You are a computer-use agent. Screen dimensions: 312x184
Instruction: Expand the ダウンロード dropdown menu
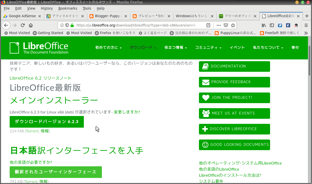[x=143, y=48]
